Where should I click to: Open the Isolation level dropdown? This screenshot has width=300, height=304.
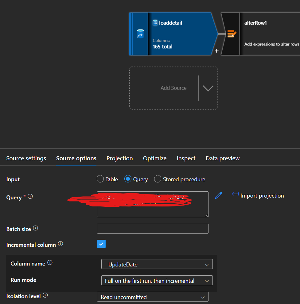[x=153, y=297]
